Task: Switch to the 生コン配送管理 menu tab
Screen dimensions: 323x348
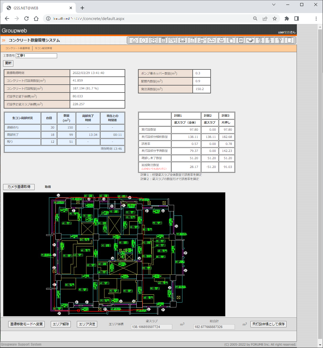Action: [43, 48]
